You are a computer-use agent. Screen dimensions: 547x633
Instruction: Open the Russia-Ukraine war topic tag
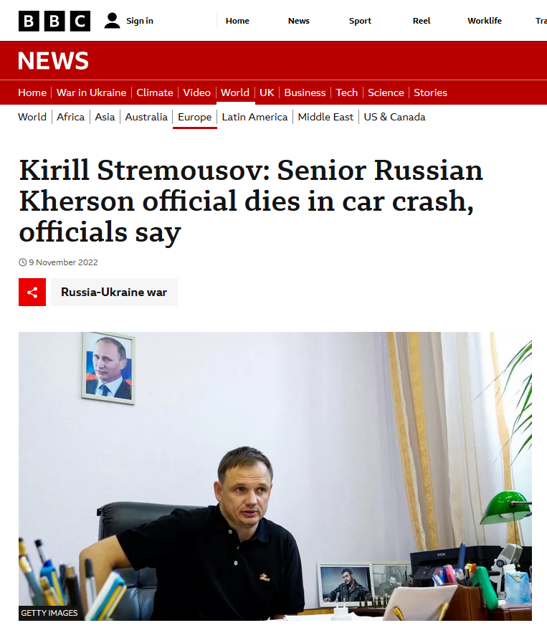pyautogui.click(x=114, y=292)
